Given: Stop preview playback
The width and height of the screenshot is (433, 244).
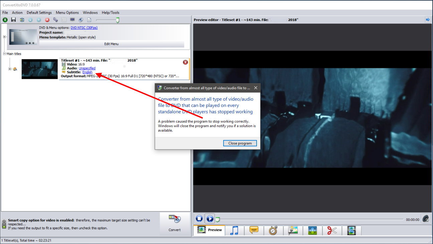Looking at the screenshot, I should pyautogui.click(x=199, y=219).
